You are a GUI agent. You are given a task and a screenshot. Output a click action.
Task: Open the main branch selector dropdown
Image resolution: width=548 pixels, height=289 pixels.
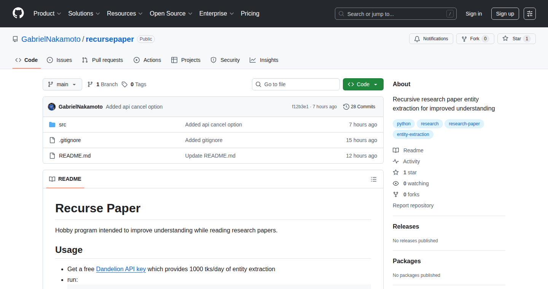tap(62, 84)
